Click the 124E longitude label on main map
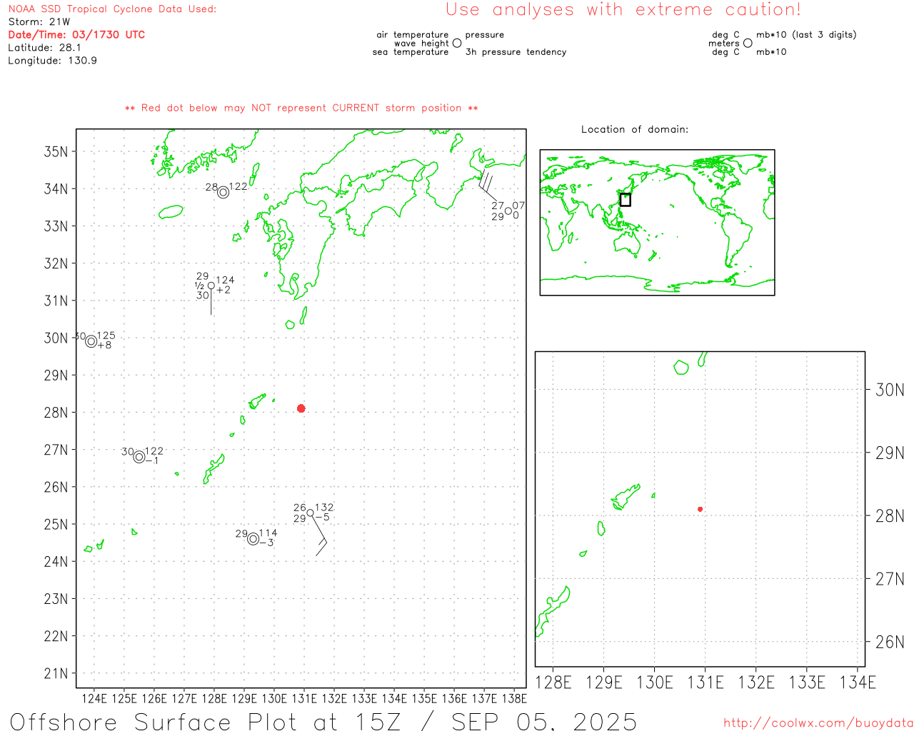Viewport: 914px width, 731px height. (x=94, y=698)
